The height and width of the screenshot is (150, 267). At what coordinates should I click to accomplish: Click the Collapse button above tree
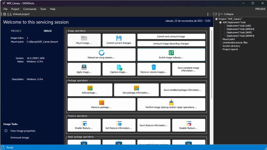tap(227, 14)
